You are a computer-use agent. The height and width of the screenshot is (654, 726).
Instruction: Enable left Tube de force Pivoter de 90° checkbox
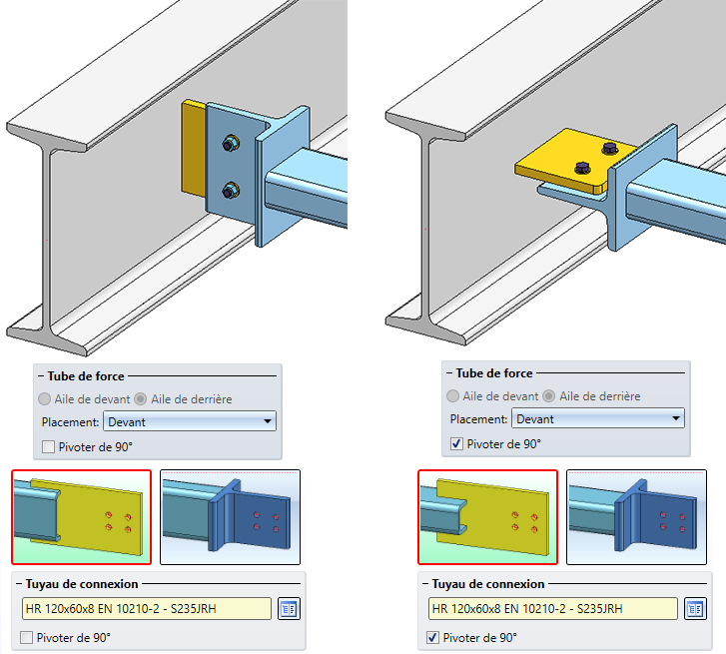pyautogui.click(x=48, y=447)
